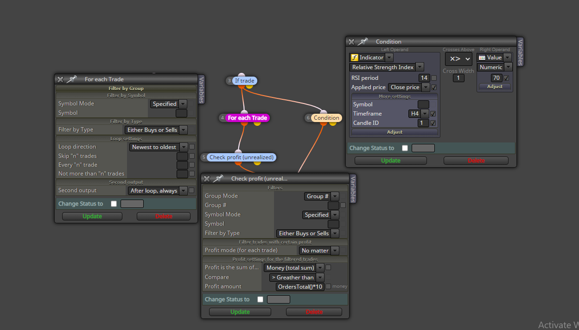
Task: Click the orange output of Condition block
Action: point(323,123)
